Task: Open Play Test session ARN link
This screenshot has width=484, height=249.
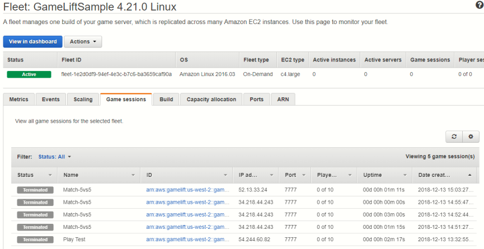Action: click(187, 239)
